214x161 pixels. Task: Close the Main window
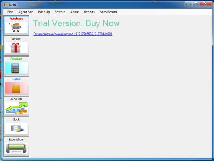pos(206,4)
